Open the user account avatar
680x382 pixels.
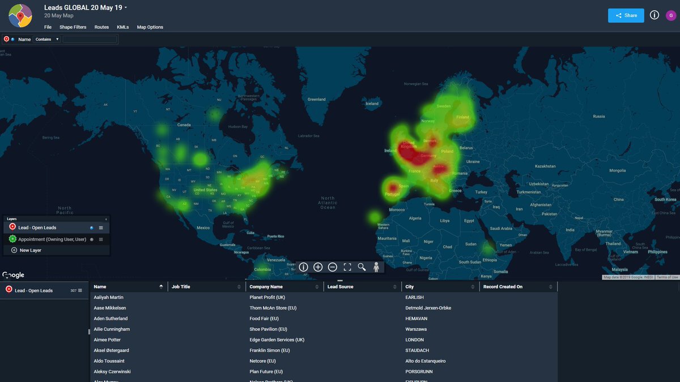(671, 15)
